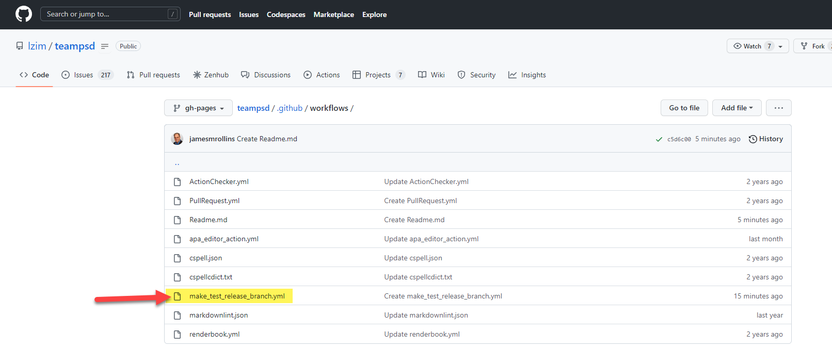Click the repository list icon beside teampsd
832x349 pixels.
point(105,46)
